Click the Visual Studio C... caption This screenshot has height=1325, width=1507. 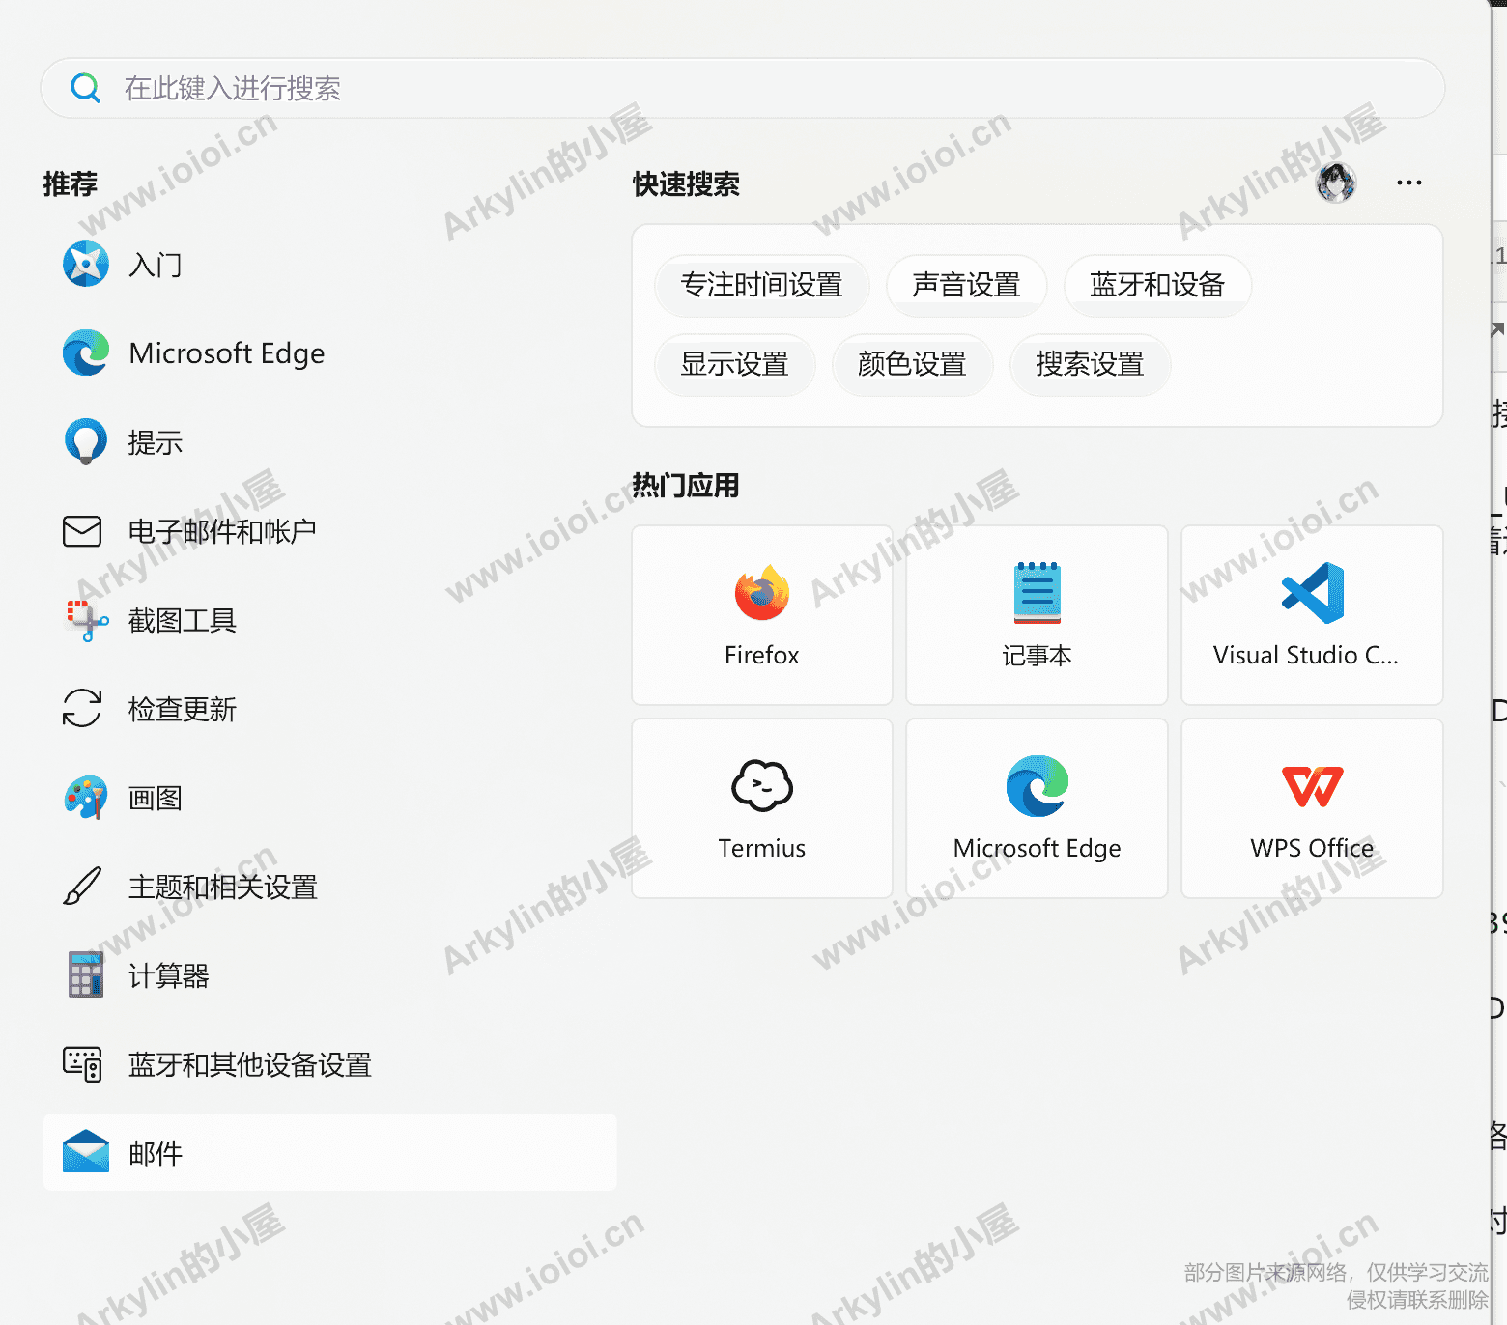pos(1306,655)
